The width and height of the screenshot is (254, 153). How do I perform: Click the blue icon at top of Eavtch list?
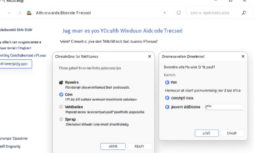(167, 82)
